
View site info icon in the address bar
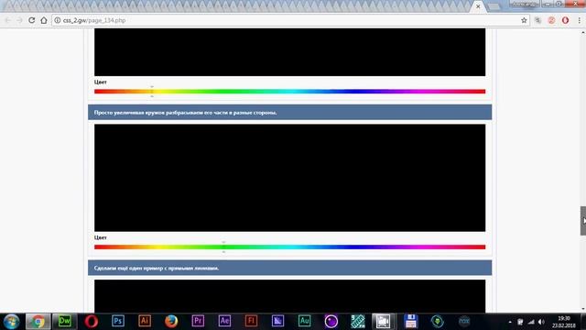57,20
